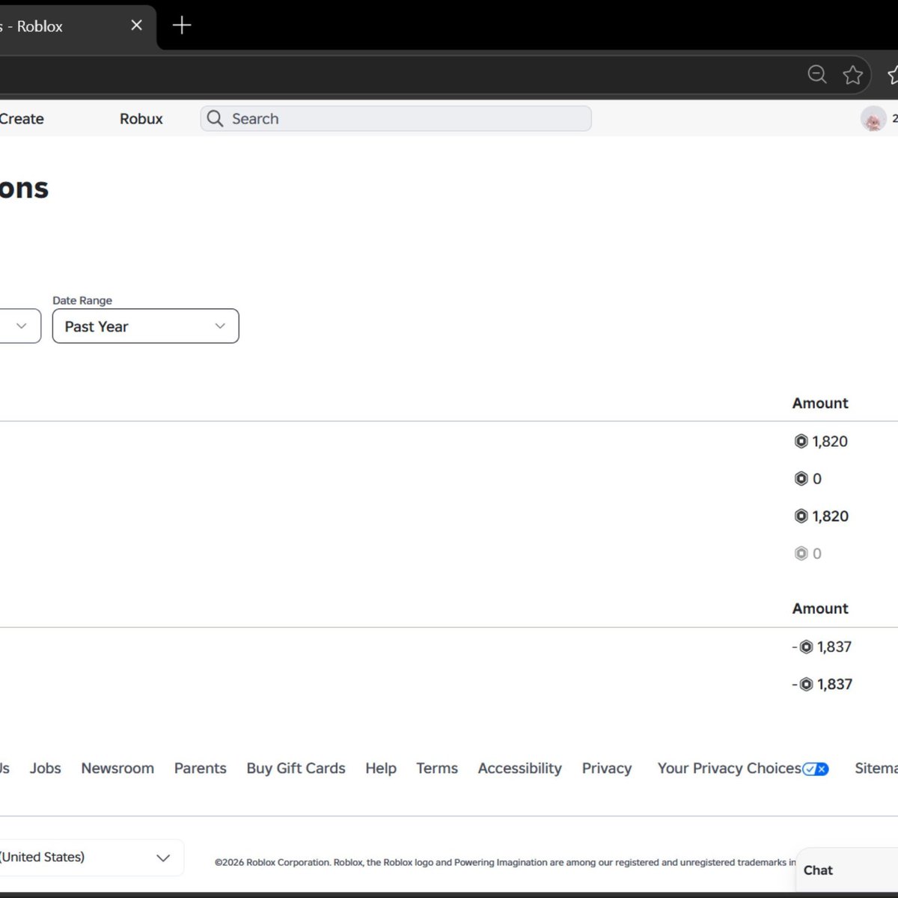Click the upper Amount column header
898x898 pixels.
point(820,403)
